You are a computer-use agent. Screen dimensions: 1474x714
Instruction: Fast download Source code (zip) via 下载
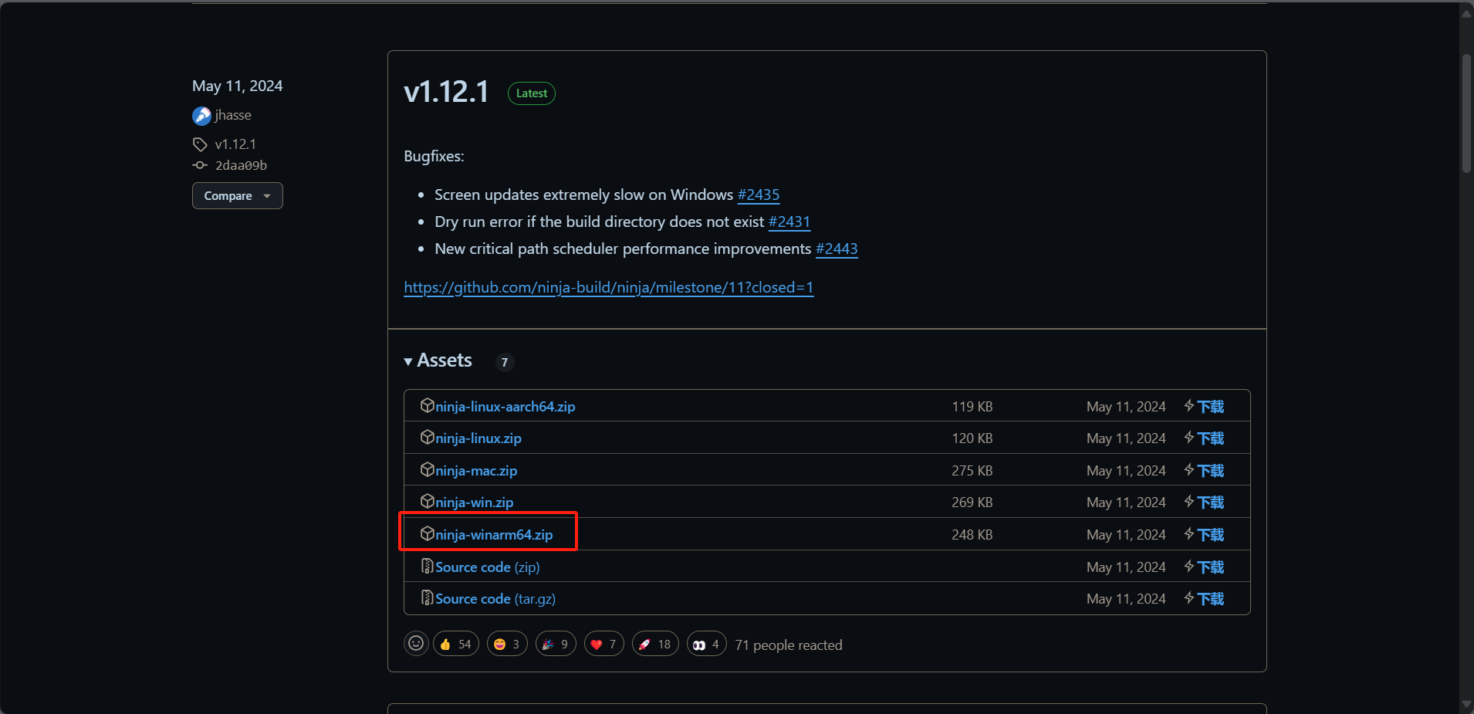[x=1205, y=567]
